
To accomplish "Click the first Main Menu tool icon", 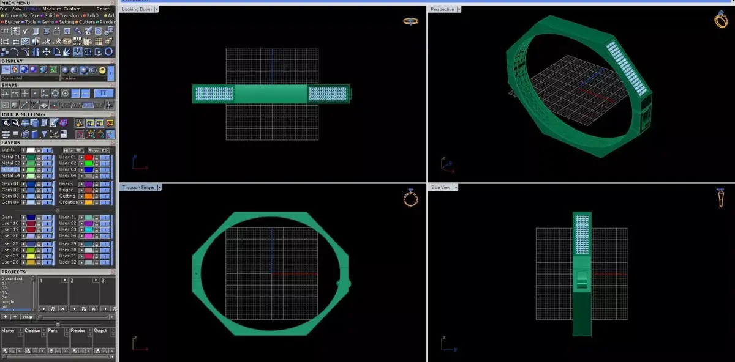I will tap(5, 31).
